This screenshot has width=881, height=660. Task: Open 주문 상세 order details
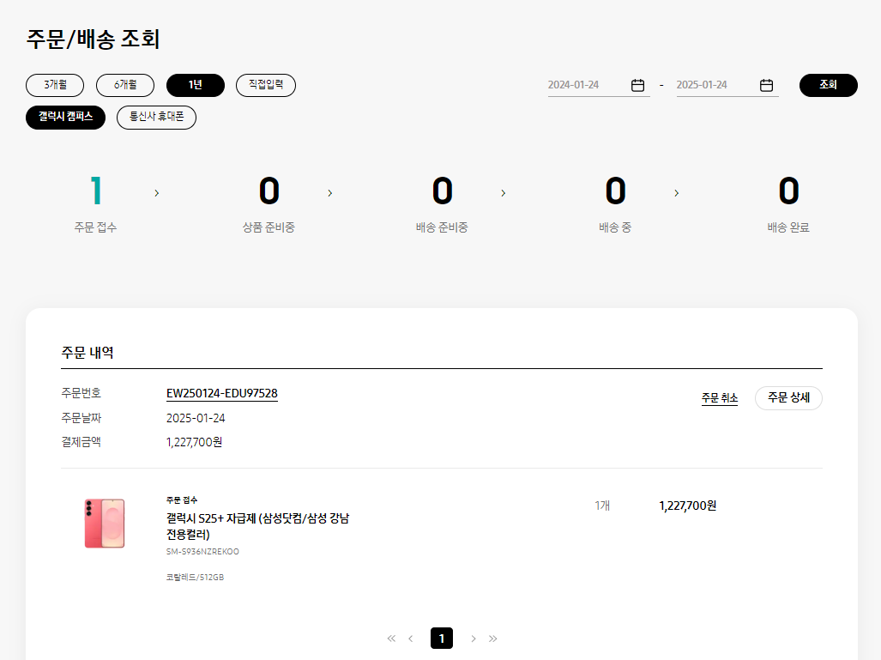[788, 398]
